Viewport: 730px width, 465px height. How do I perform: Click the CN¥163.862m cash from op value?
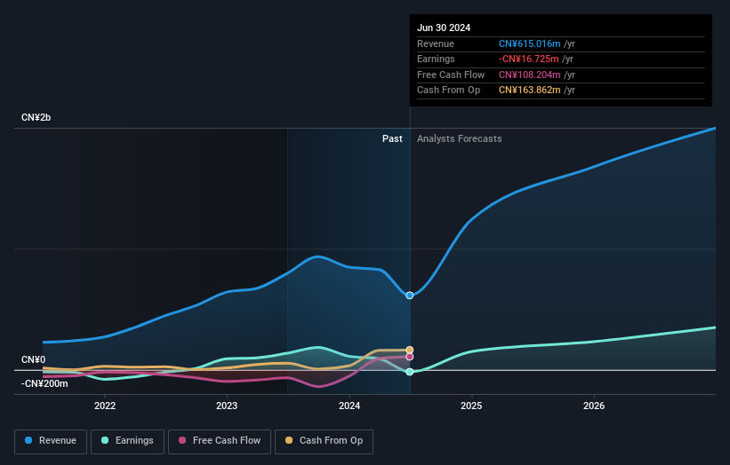(x=529, y=91)
